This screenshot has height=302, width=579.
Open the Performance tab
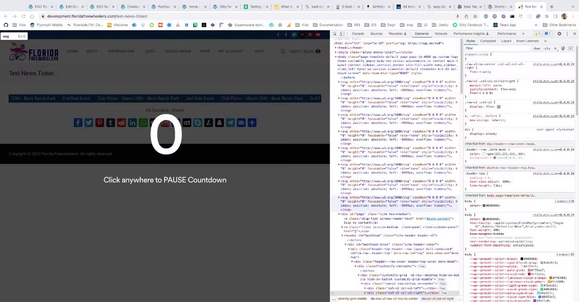[507, 34]
